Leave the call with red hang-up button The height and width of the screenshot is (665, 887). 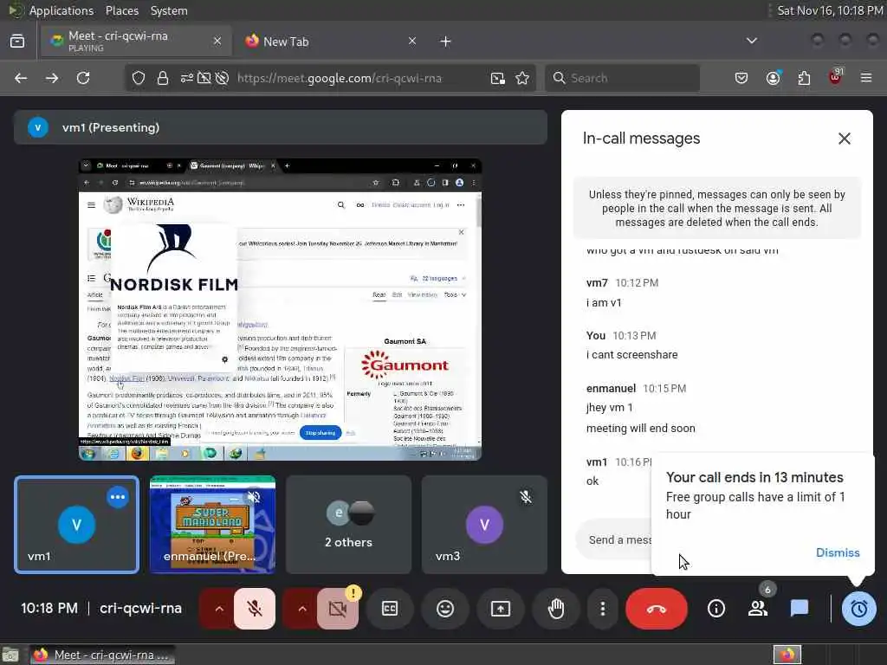[x=657, y=609]
